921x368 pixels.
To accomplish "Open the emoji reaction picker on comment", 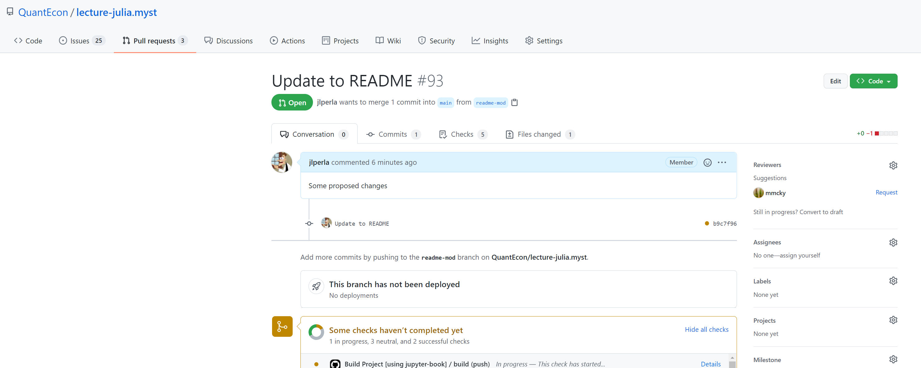I will [x=707, y=162].
